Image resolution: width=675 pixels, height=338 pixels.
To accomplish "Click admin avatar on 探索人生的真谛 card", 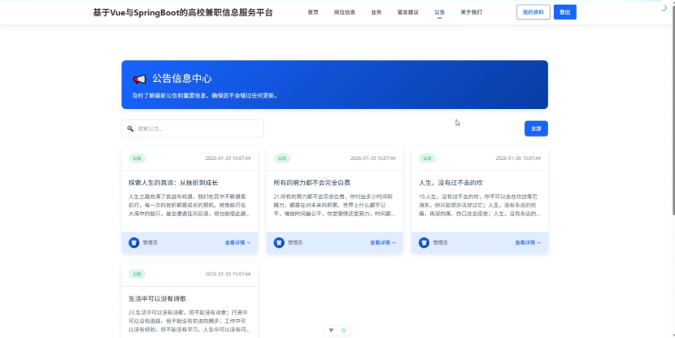I will click(x=134, y=243).
